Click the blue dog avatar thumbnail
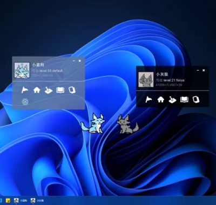Screen dimensions: 216x205 tap(22, 70)
